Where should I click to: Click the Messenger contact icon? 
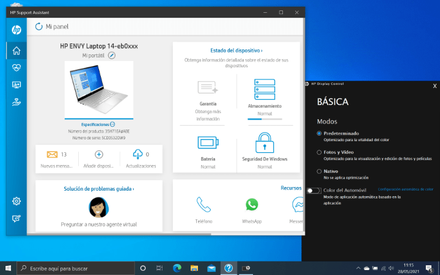pos(298,204)
